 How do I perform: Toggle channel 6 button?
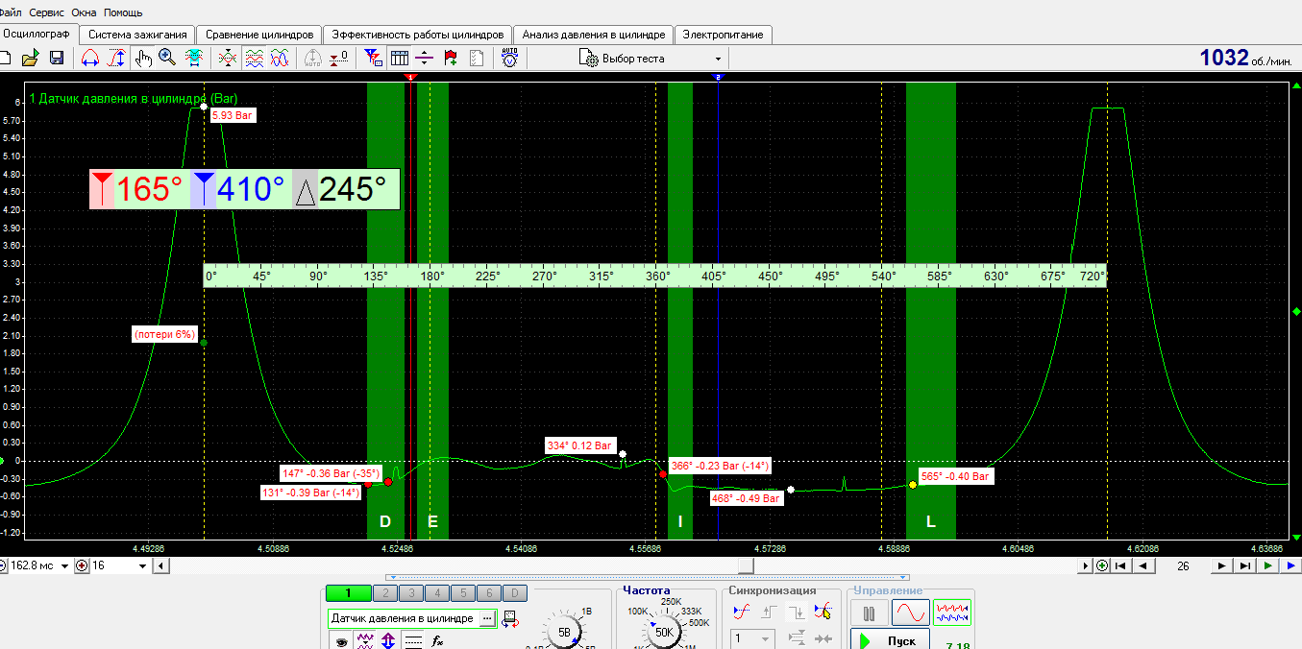[489, 593]
